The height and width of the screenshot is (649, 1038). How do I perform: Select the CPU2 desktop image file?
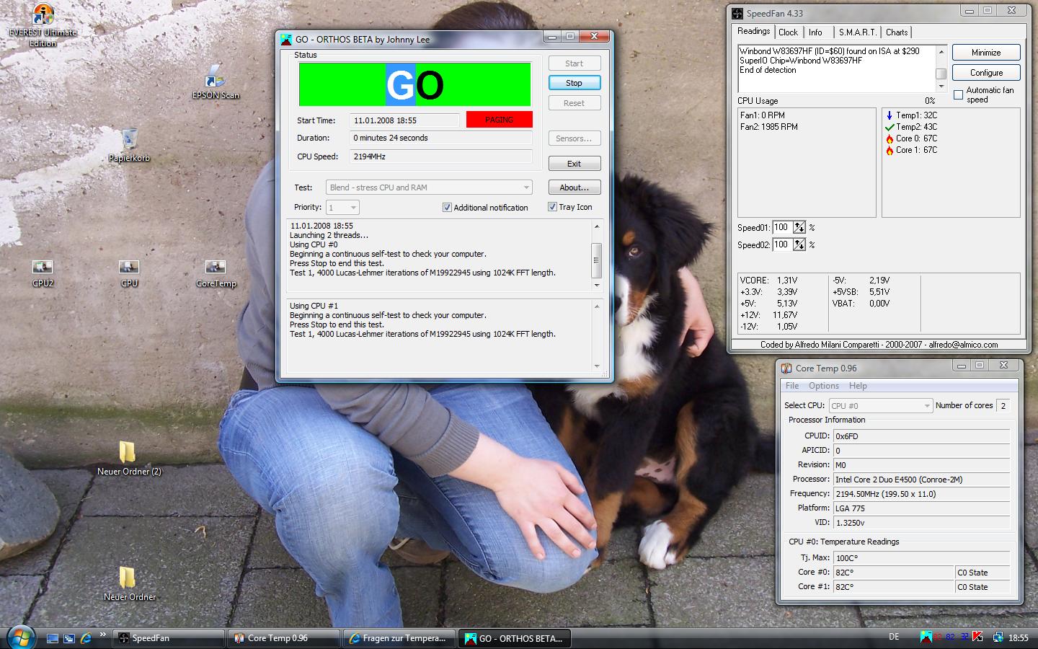43,273
